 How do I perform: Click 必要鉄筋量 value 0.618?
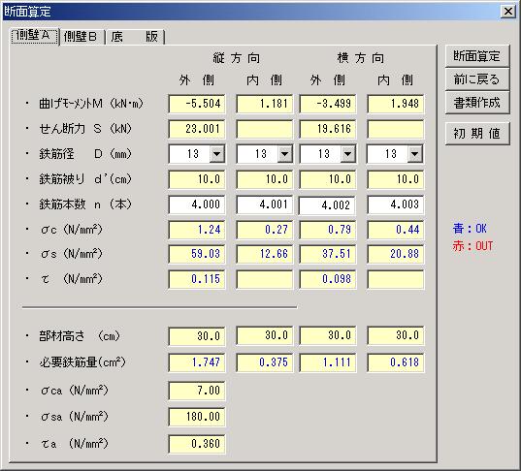[396, 362]
